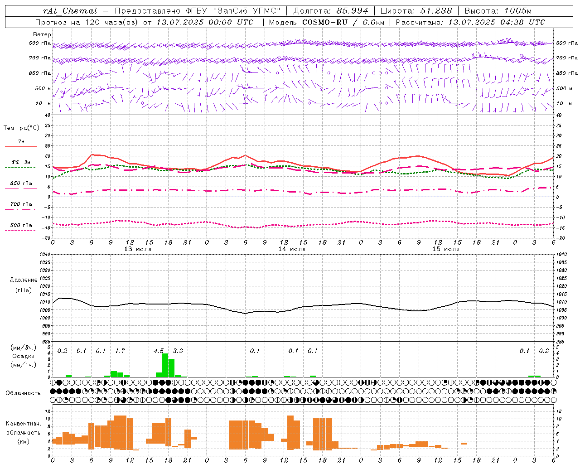Click the 4.5 three-hour precipitation total
Image resolution: width=580 pixels, height=464 pixels.
click(159, 351)
